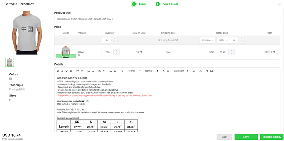Decrement bulk retail price adjustment
284x141 pixels.
pos(241,42)
